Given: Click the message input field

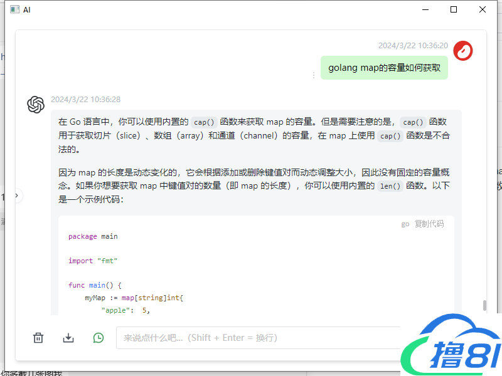Looking at the screenshot, I should (x=257, y=338).
